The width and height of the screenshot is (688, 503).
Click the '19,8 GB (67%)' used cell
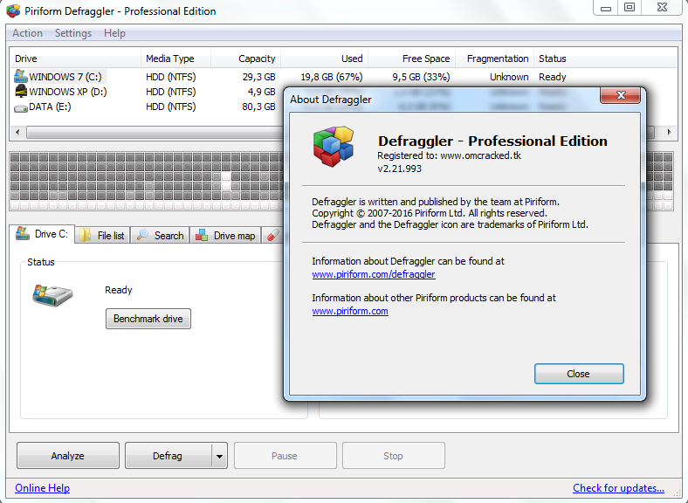click(332, 77)
